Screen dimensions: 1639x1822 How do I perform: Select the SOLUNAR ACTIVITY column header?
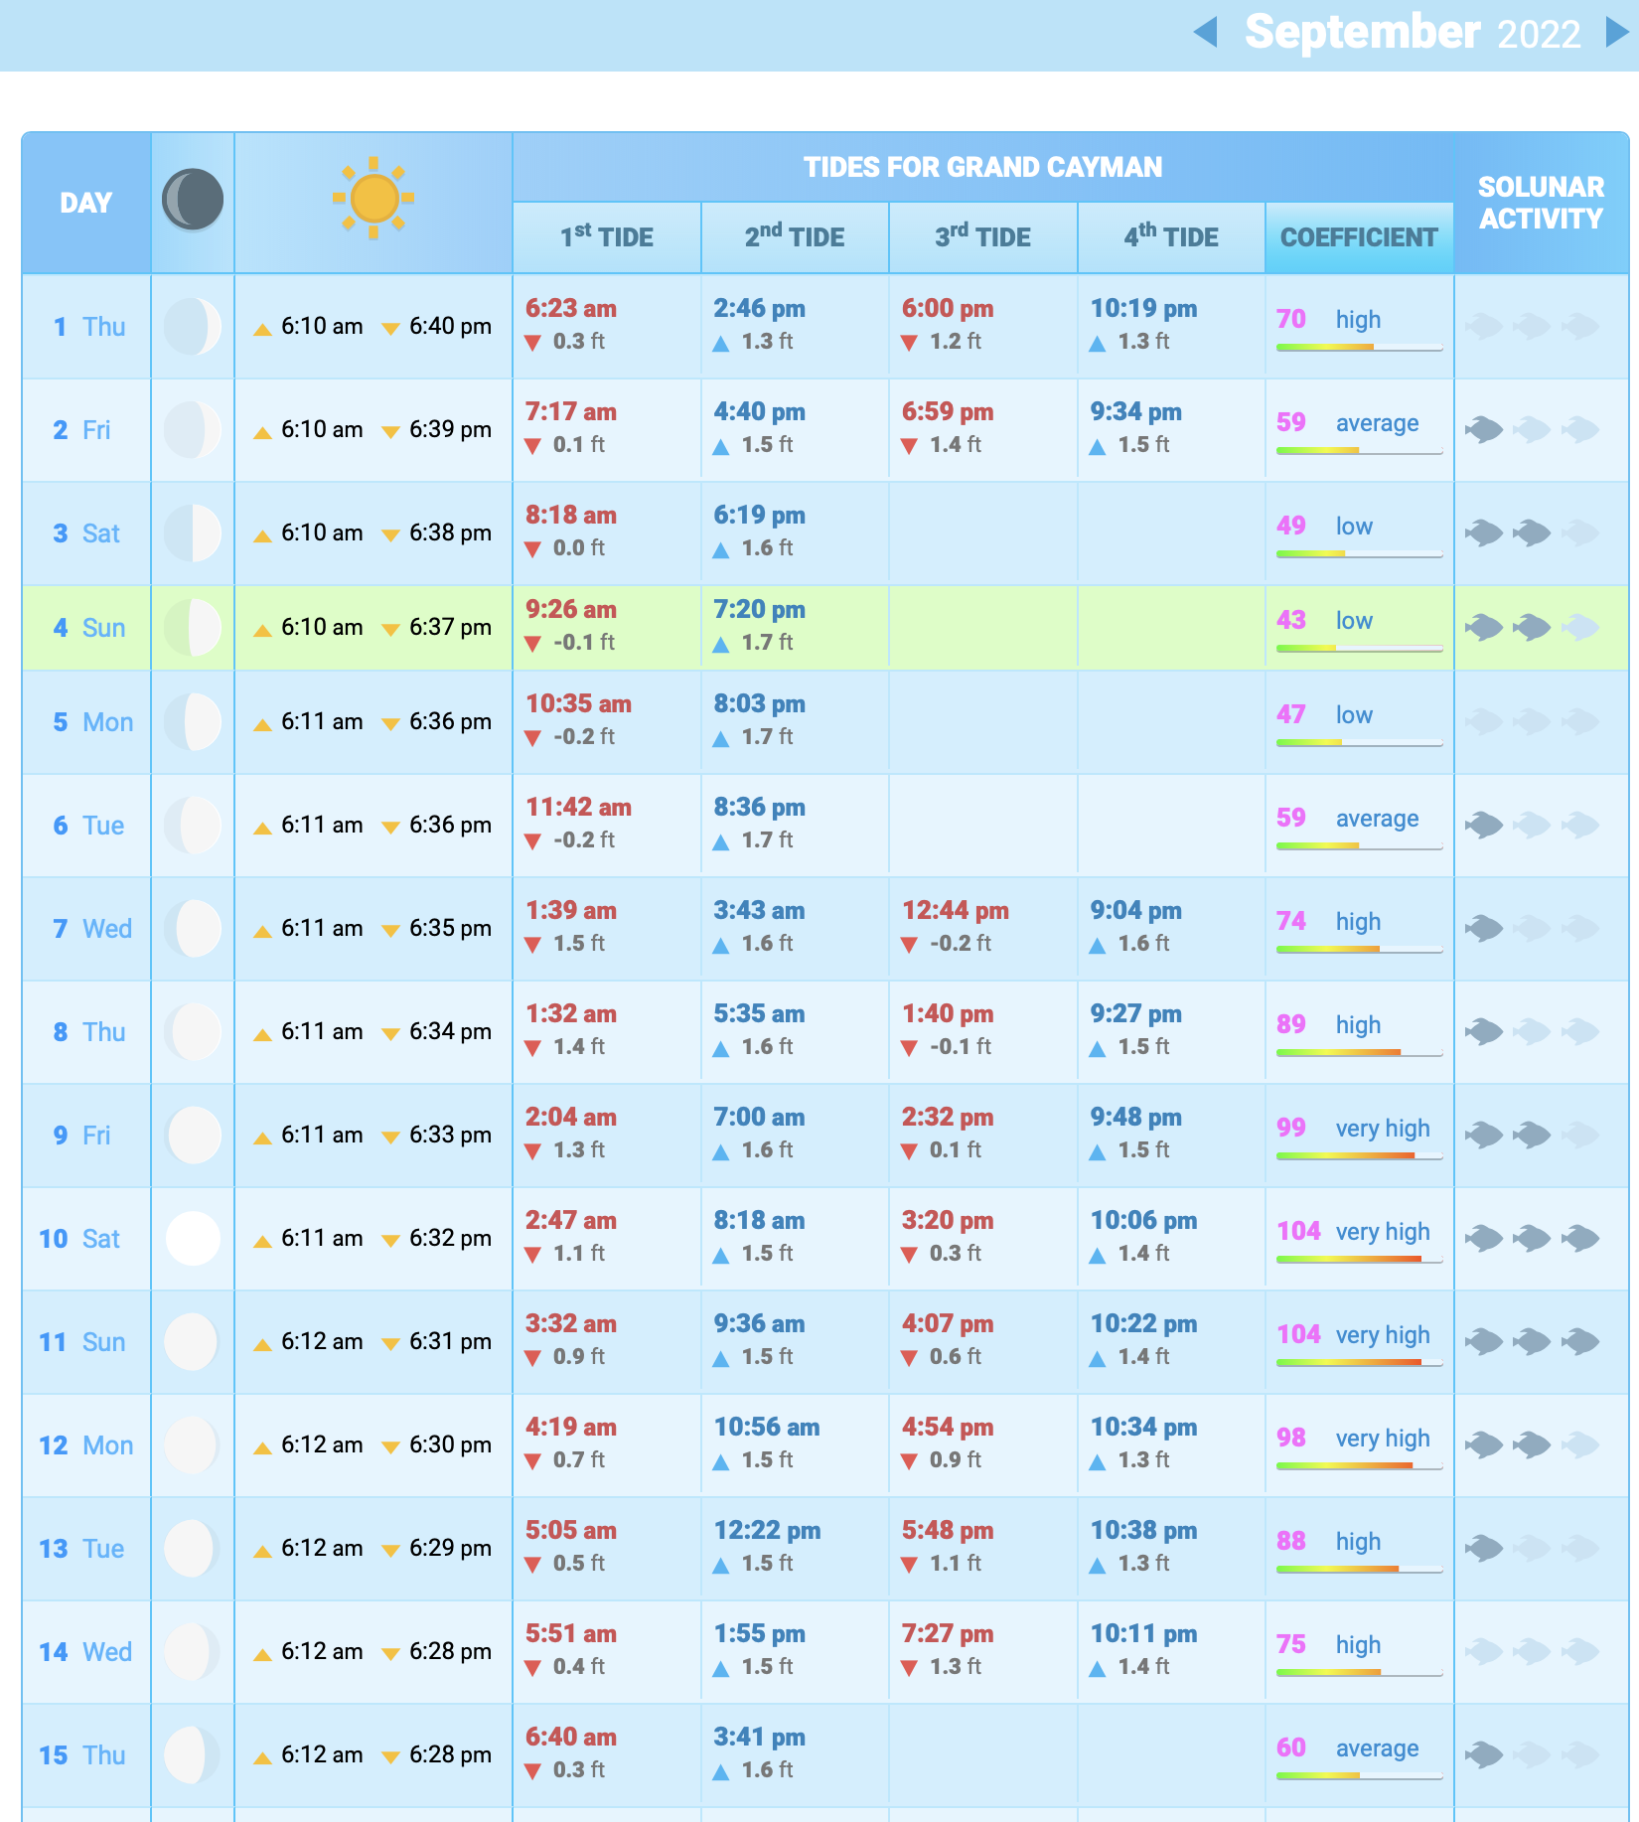pyautogui.click(x=1540, y=203)
